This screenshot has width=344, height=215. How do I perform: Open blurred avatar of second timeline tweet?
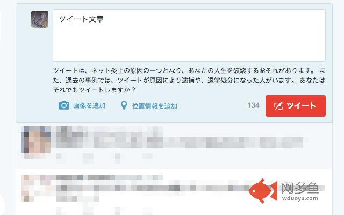click(28, 188)
